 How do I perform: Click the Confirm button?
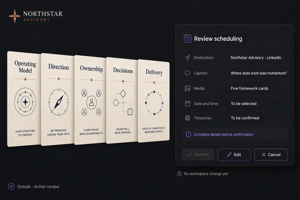tap(198, 155)
